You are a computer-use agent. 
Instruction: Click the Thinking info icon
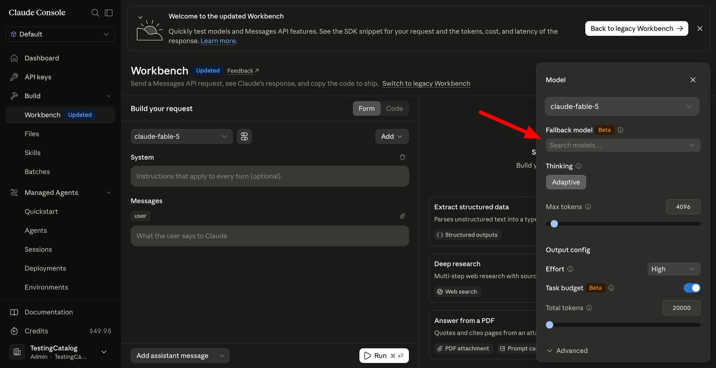[x=578, y=166]
